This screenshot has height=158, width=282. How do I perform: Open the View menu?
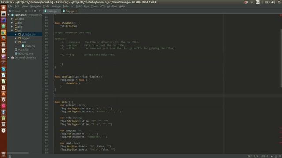(x=25, y=6)
